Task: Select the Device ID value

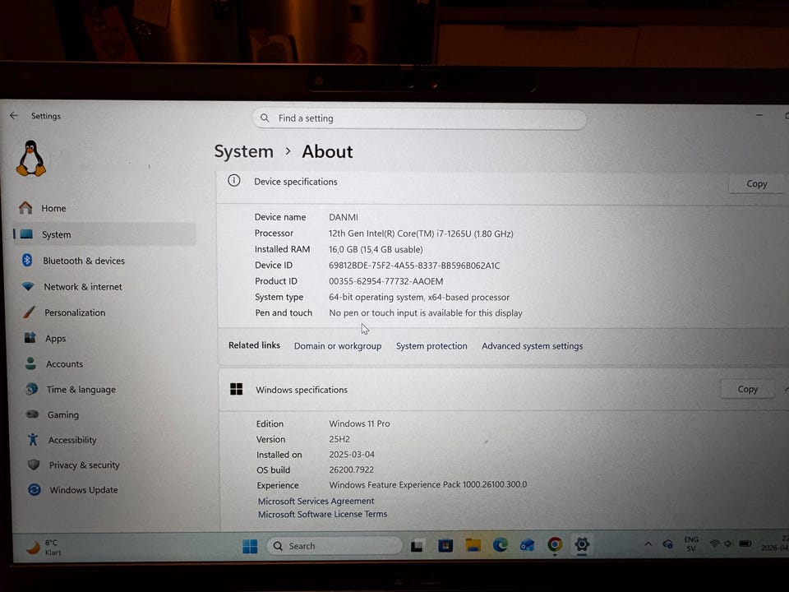Action: (x=414, y=266)
